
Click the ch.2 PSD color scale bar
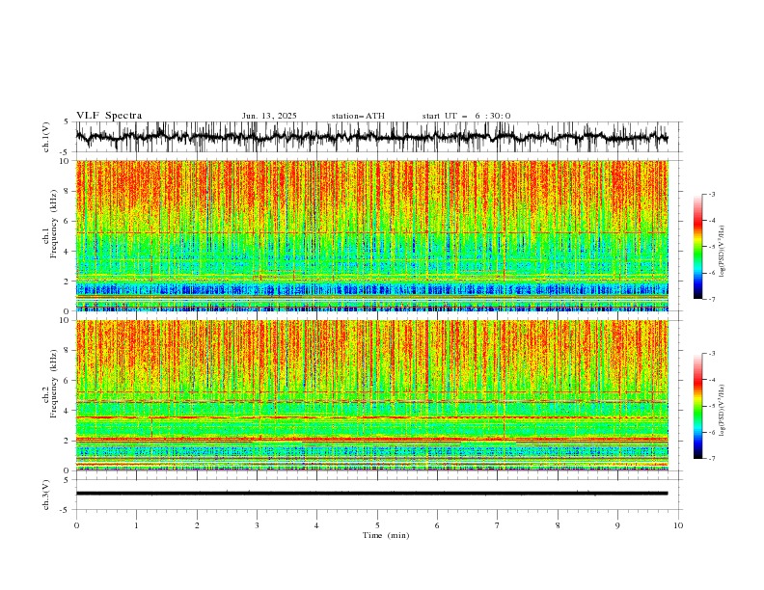click(x=697, y=406)
